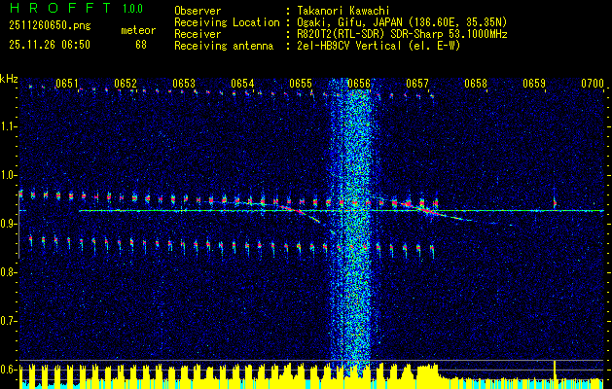The height and width of the screenshot is (389, 612).
Task: Click the Receiver label
Action: (198, 34)
